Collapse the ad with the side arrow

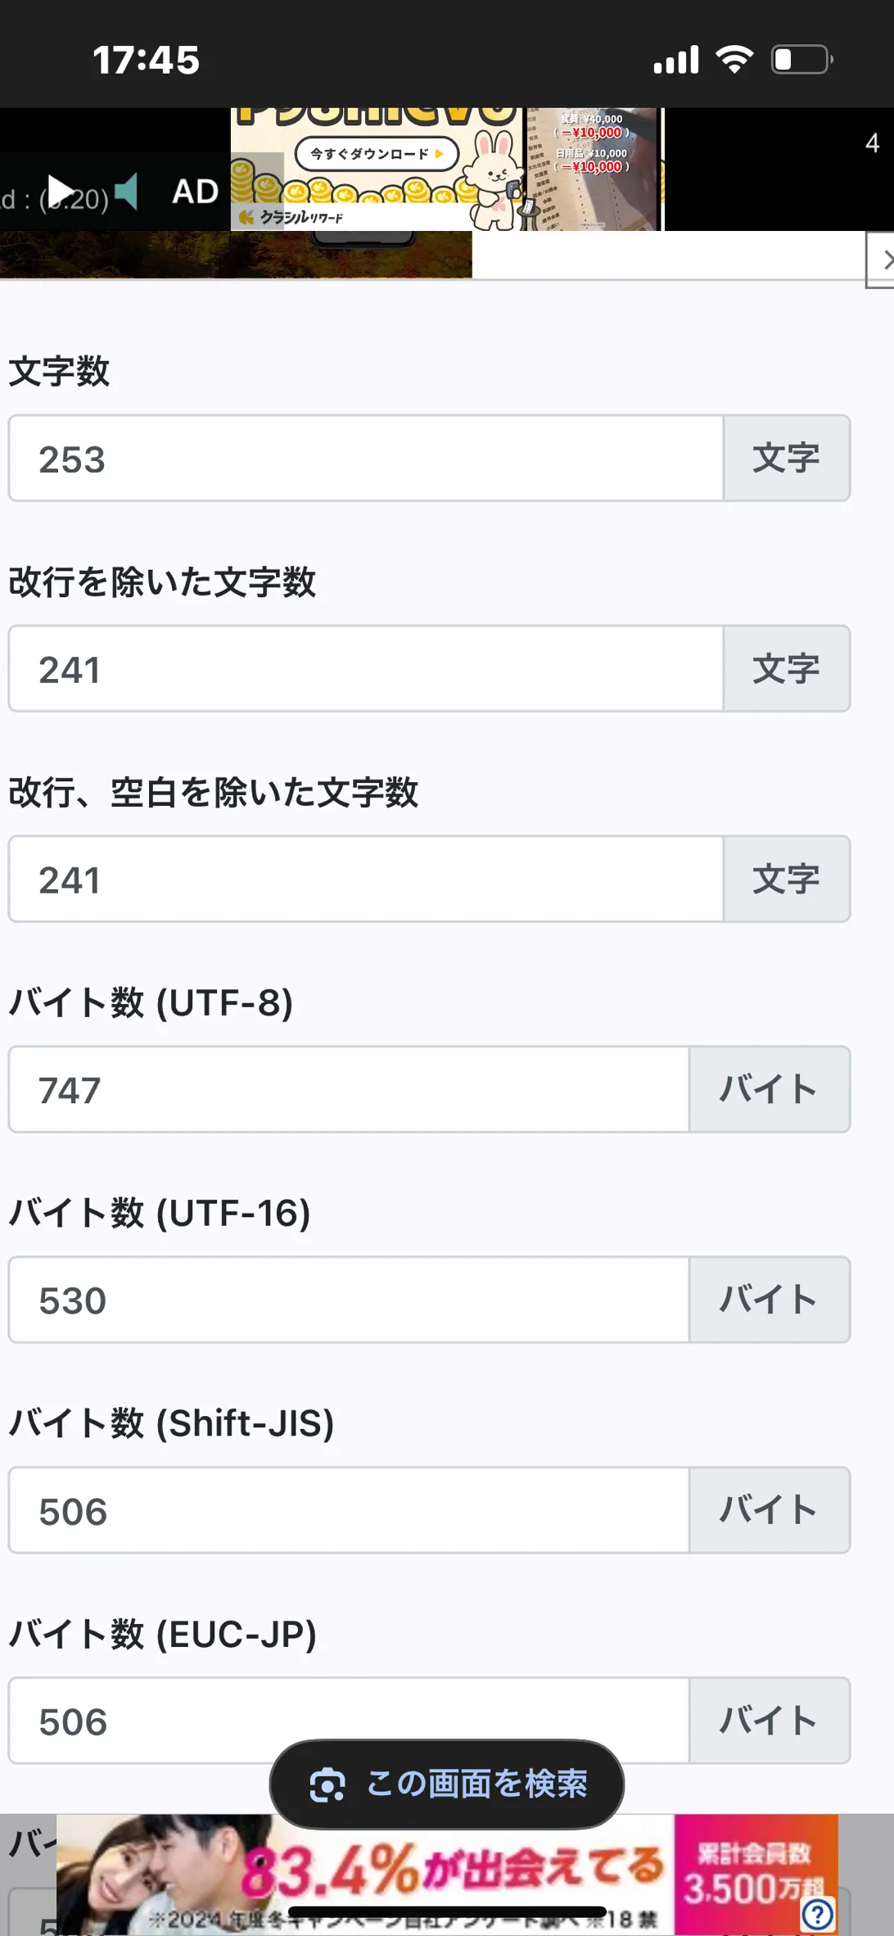(883, 260)
